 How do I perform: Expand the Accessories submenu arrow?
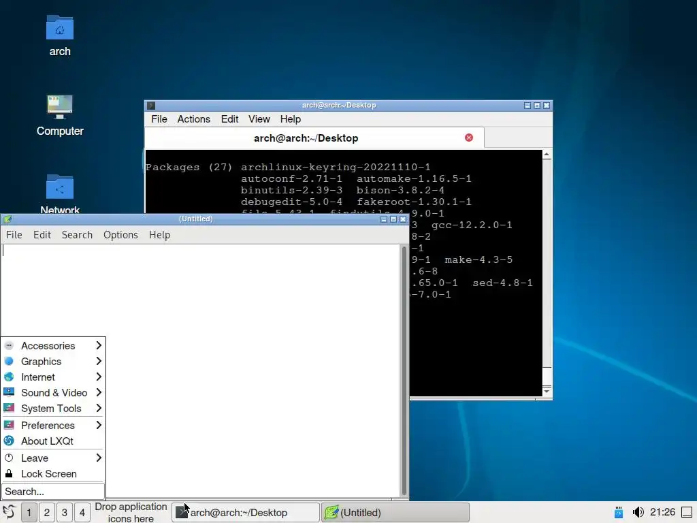pos(99,345)
